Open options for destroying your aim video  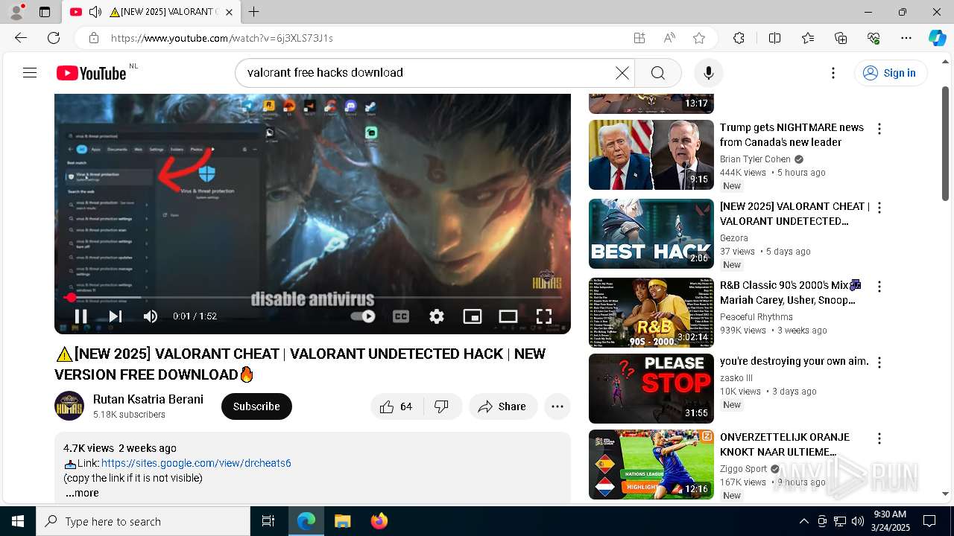tap(879, 363)
